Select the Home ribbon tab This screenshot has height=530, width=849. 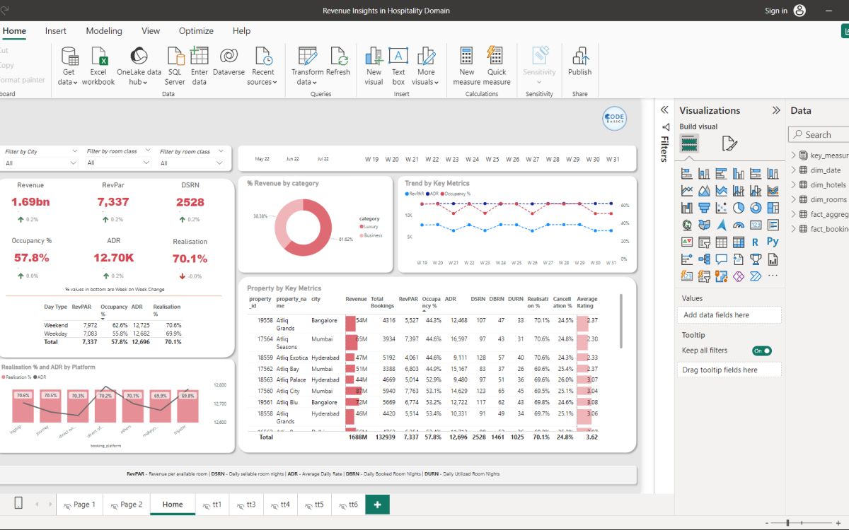coord(14,31)
